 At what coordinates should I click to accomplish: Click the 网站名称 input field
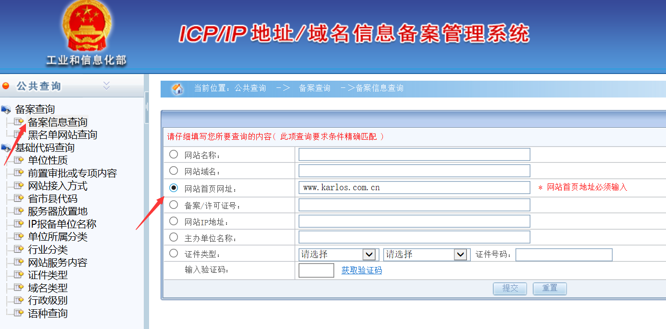coord(415,154)
